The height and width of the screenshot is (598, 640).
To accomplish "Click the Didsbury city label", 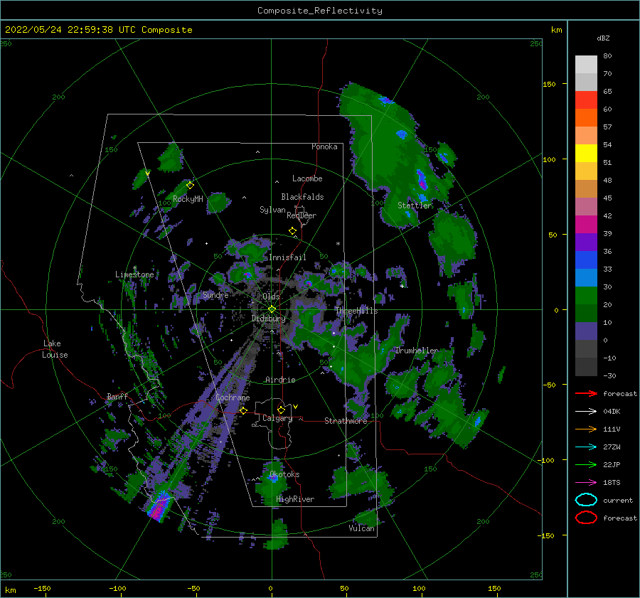I will click(269, 319).
